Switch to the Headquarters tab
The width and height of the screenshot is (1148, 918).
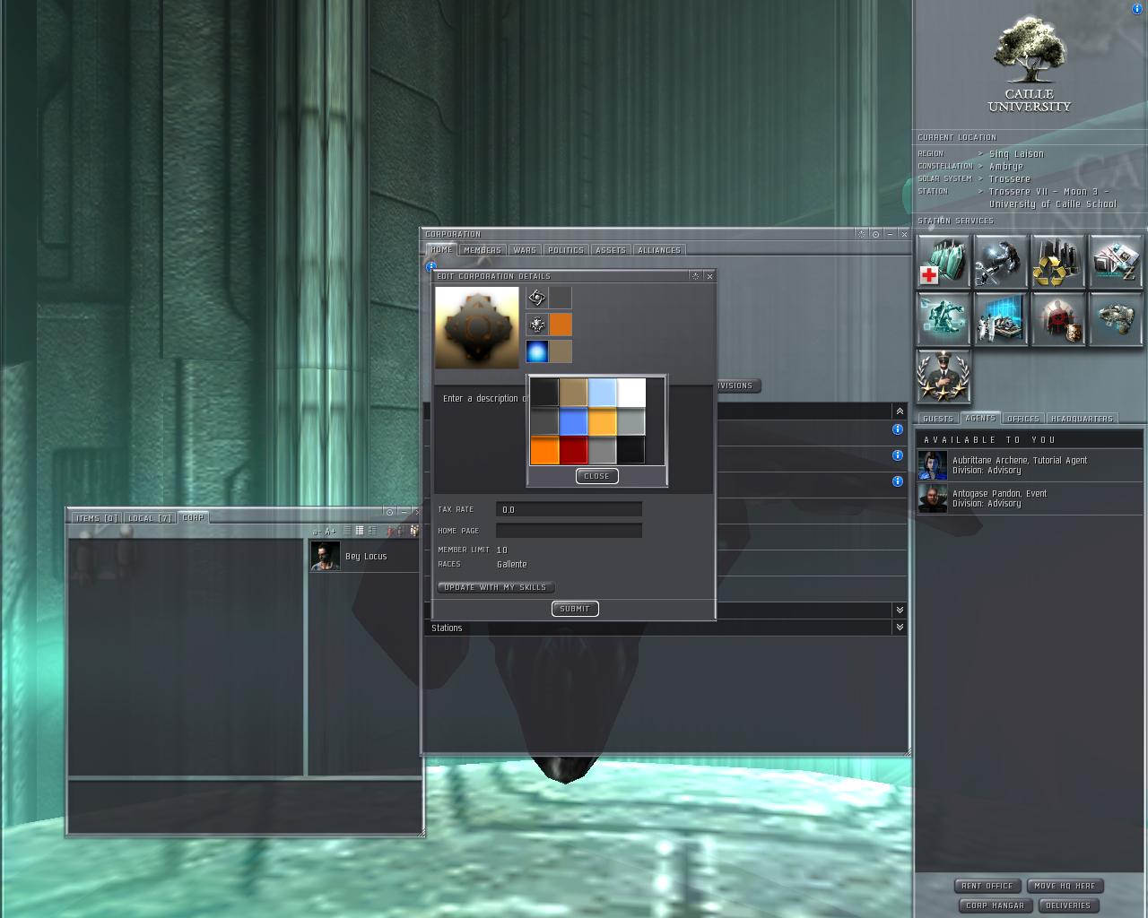coord(1082,419)
